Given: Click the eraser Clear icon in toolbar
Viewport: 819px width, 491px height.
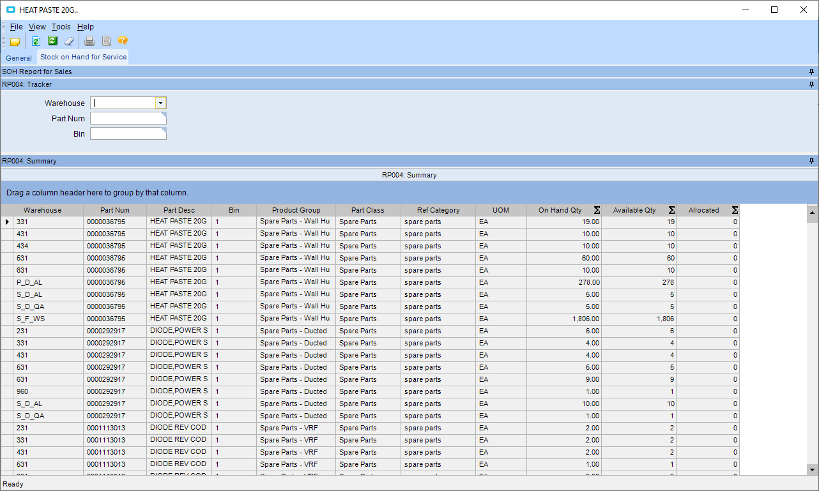Looking at the screenshot, I should coord(70,42).
